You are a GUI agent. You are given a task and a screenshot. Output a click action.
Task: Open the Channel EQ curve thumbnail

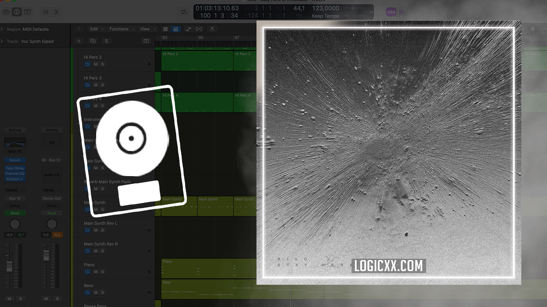coord(15,142)
